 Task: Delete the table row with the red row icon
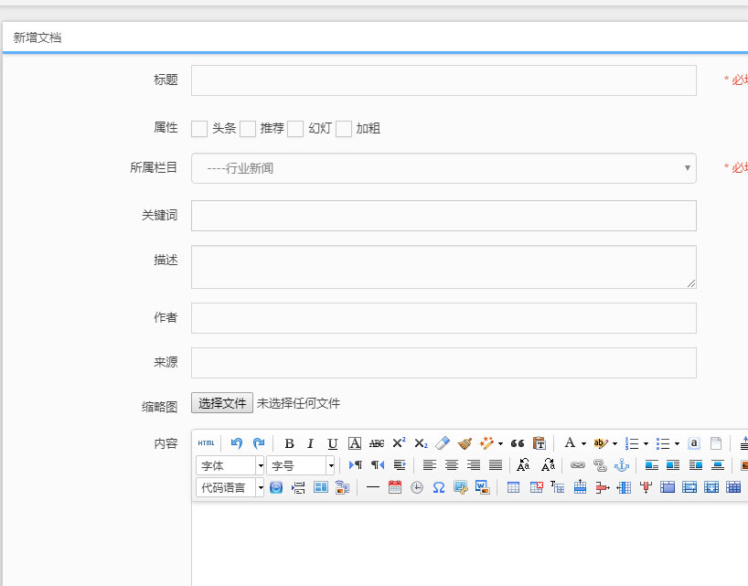pos(603,487)
